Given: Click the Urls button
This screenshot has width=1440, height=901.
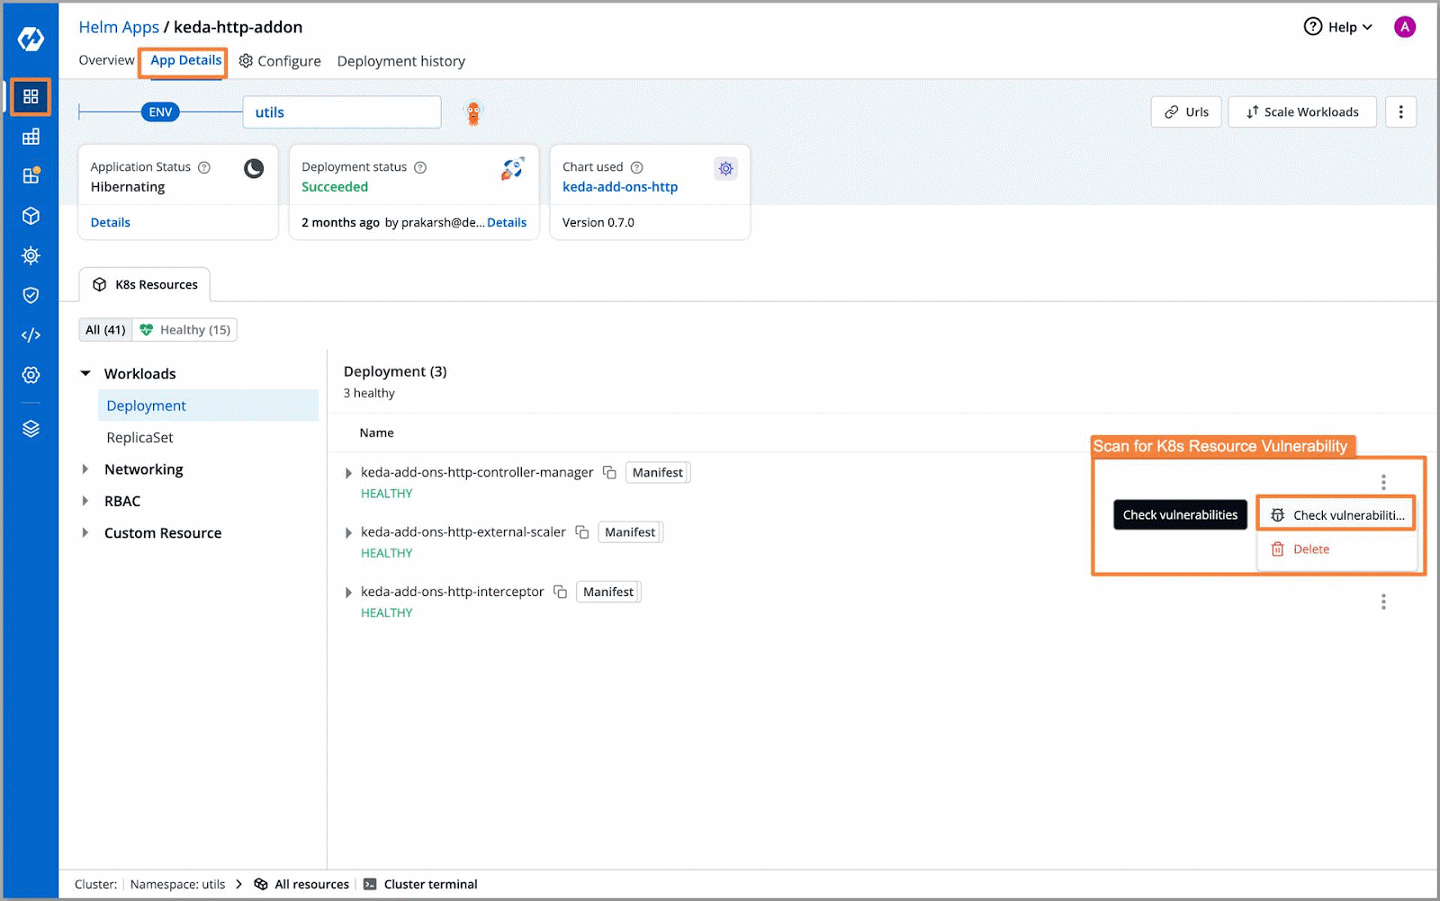Looking at the screenshot, I should (x=1186, y=112).
